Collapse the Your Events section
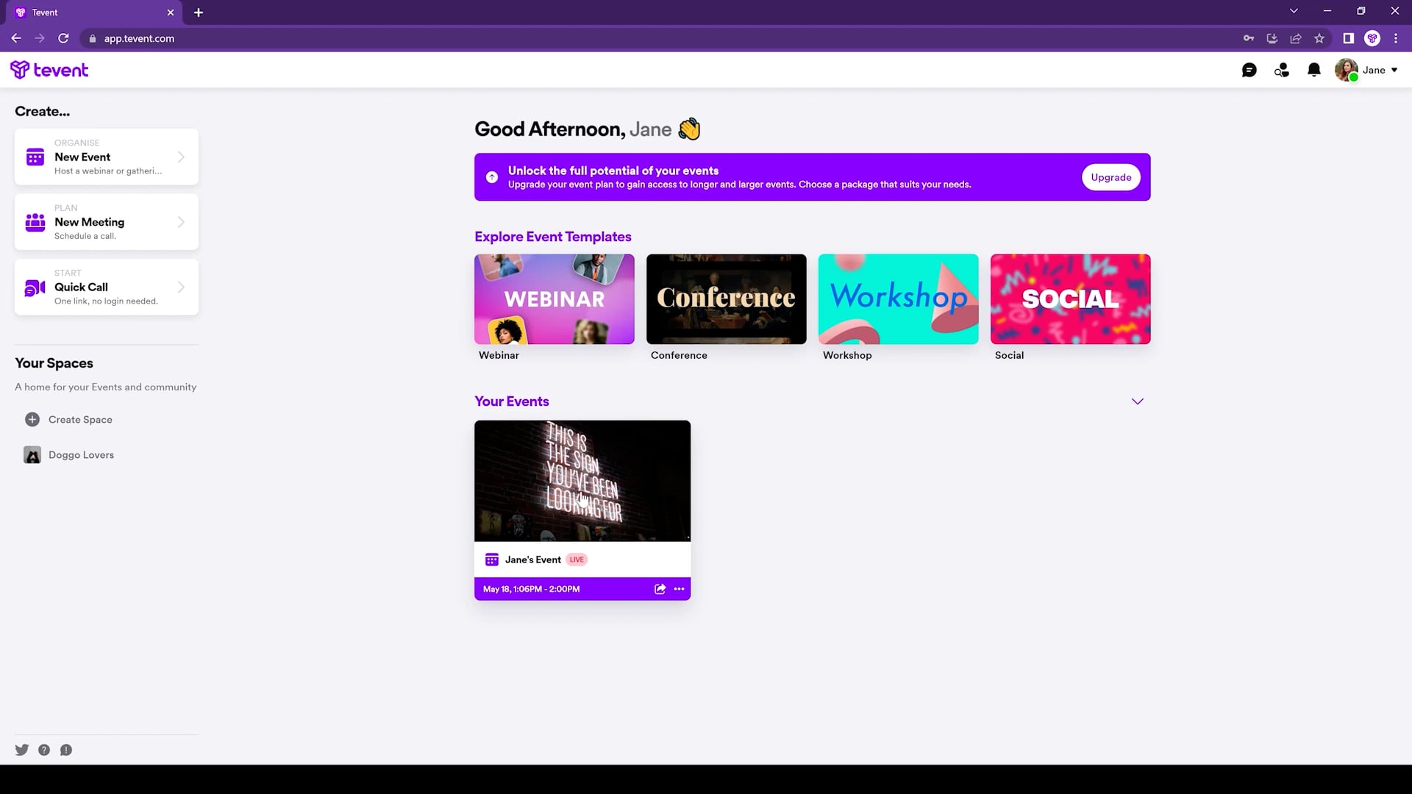This screenshot has height=794, width=1412. click(x=1138, y=401)
